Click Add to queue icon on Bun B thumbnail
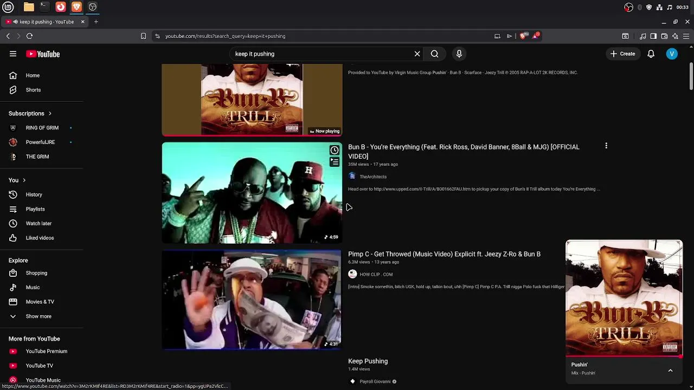Image resolution: width=694 pixels, height=390 pixels. [x=335, y=161]
